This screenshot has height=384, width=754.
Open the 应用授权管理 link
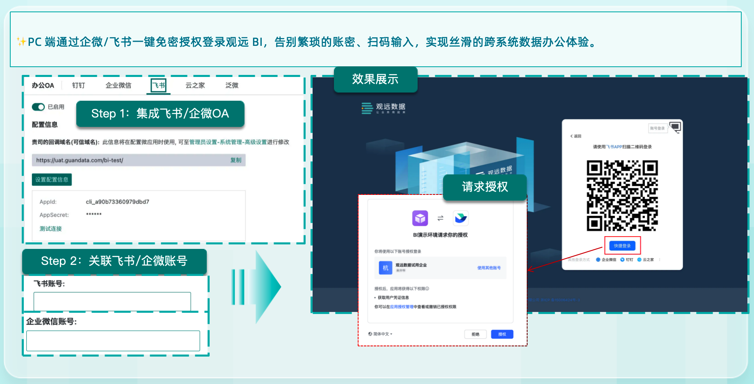[402, 307]
